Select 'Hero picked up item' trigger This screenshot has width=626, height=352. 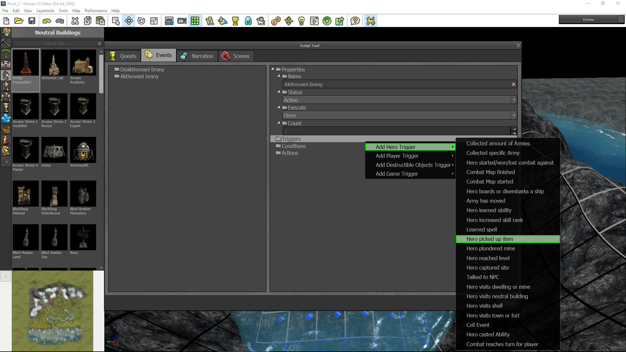tap(508, 239)
